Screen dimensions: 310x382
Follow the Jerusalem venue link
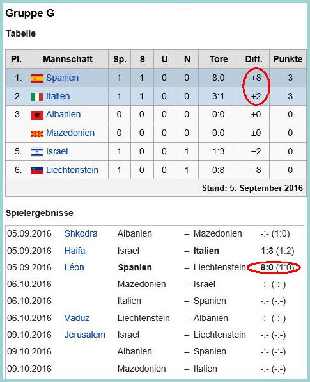pos(85,335)
